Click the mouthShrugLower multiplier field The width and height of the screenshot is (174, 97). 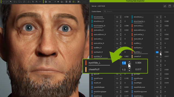point(157,92)
